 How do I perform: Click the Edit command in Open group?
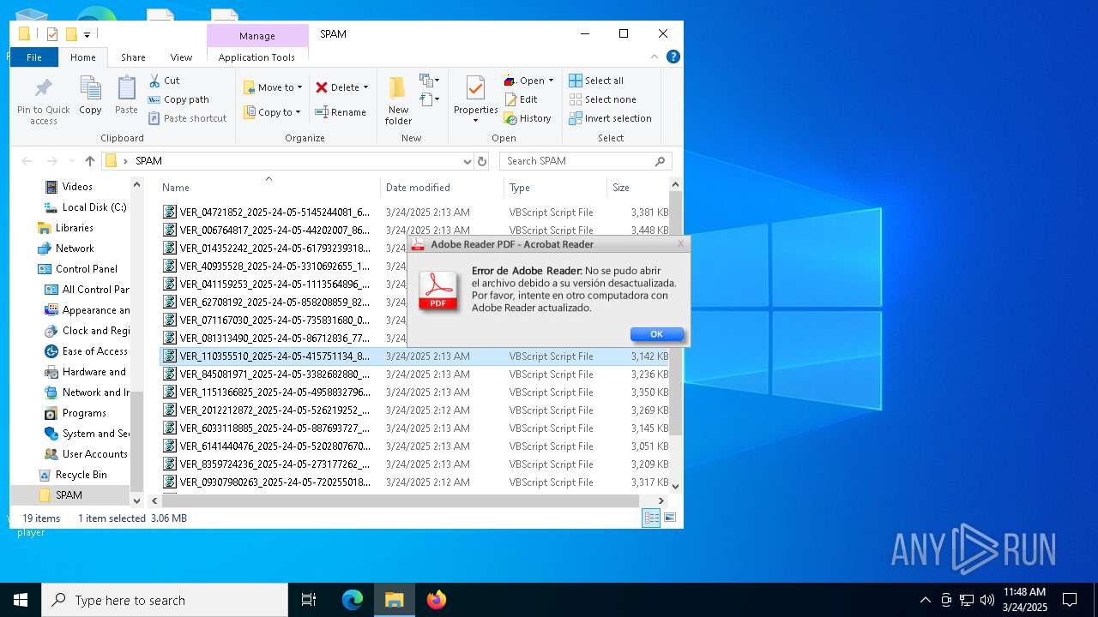522,99
